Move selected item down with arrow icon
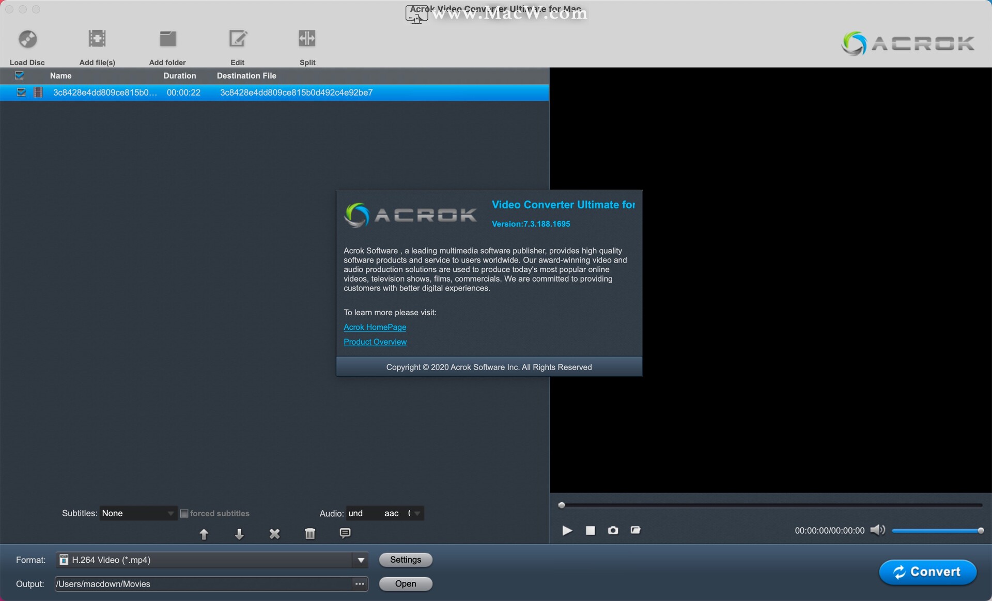 pyautogui.click(x=239, y=534)
